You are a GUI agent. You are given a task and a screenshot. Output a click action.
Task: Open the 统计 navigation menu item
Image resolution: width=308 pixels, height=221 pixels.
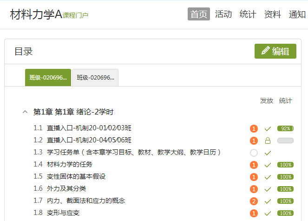click(248, 14)
